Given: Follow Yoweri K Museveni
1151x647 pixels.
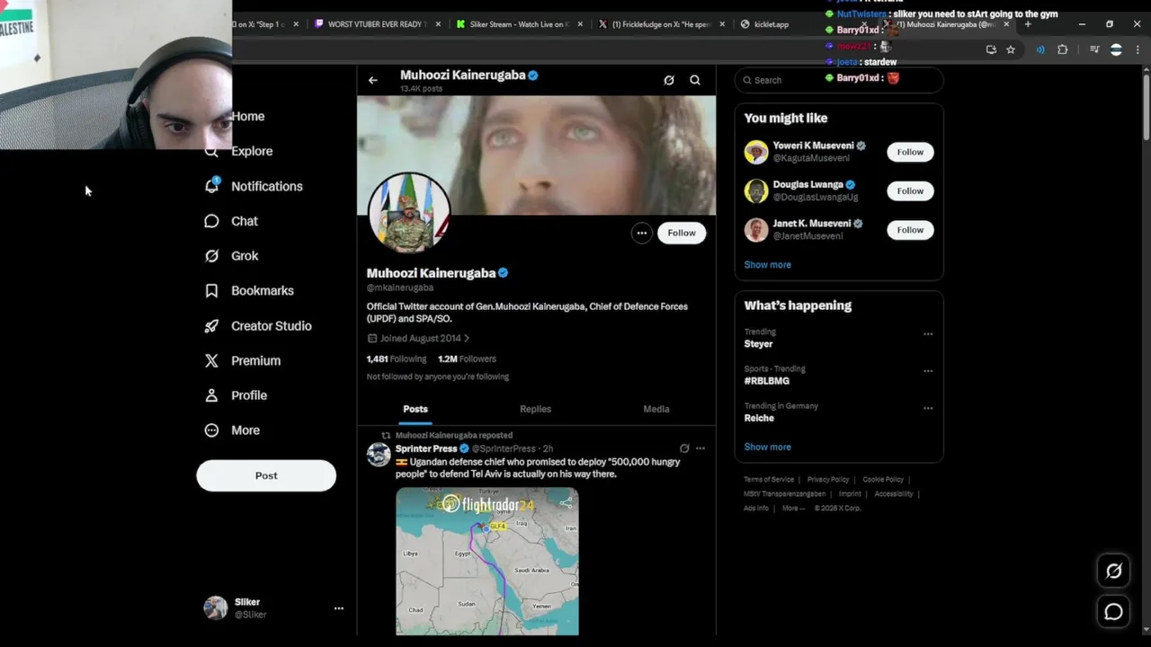Looking at the screenshot, I should click(910, 152).
